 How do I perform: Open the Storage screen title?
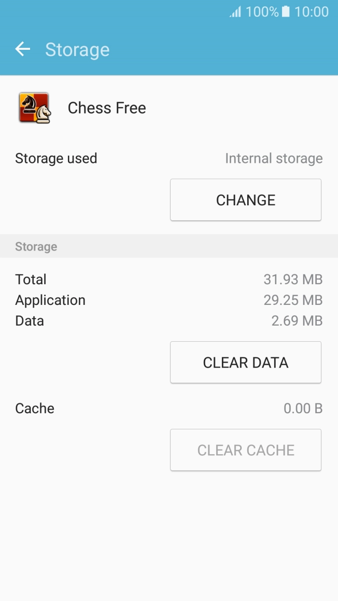point(77,49)
